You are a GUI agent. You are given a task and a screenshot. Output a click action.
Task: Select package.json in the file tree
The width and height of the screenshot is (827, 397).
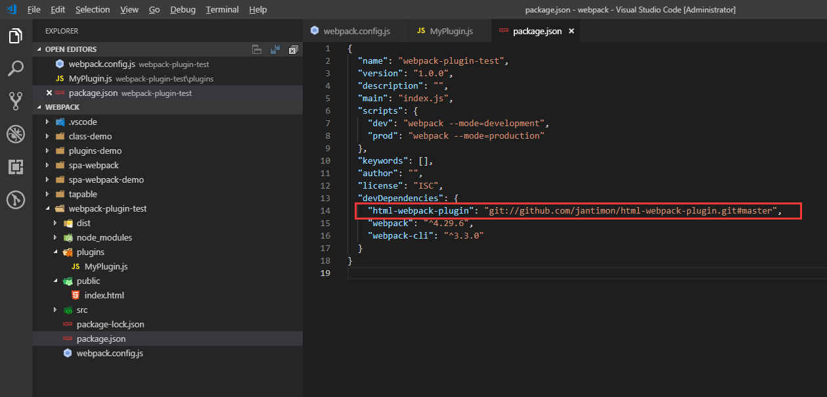click(x=168, y=339)
